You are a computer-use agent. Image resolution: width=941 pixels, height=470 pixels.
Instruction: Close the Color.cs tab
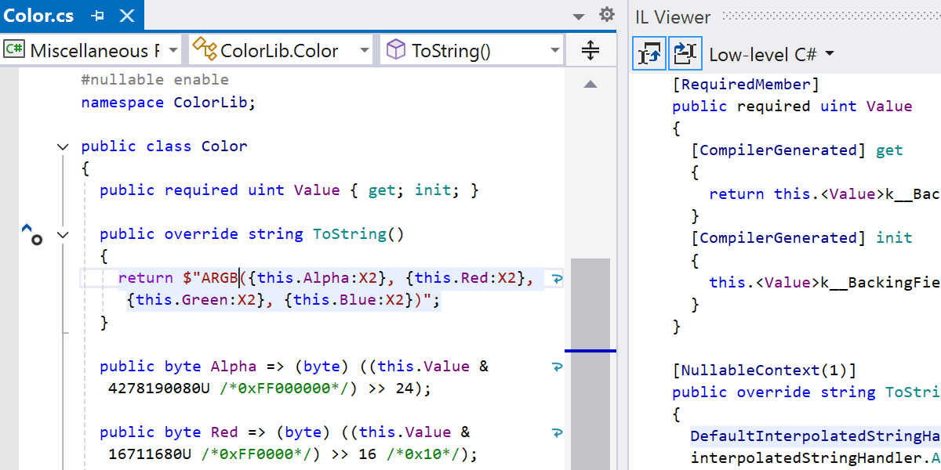127,16
